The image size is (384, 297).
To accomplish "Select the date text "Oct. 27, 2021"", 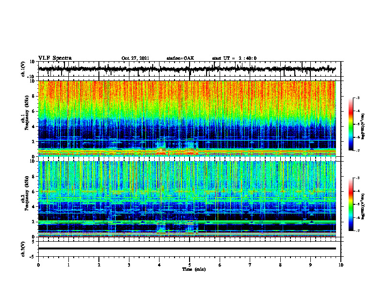I will [x=135, y=58].
